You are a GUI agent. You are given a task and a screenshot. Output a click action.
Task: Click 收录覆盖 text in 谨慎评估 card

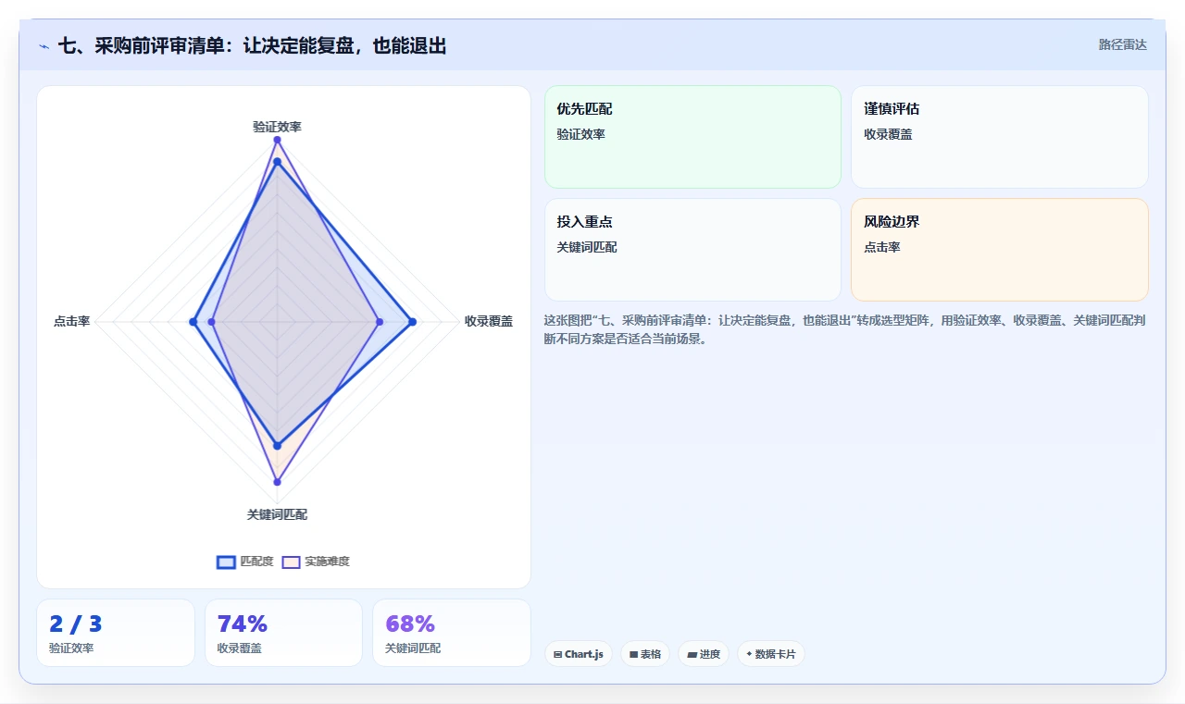[x=888, y=134]
